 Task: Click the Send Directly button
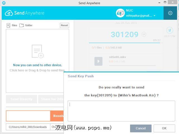pyautogui.click(x=22, y=99)
